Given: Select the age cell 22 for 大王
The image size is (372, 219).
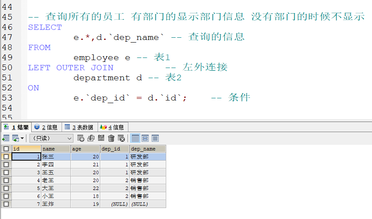Looking at the screenshot, I should pos(85,188).
